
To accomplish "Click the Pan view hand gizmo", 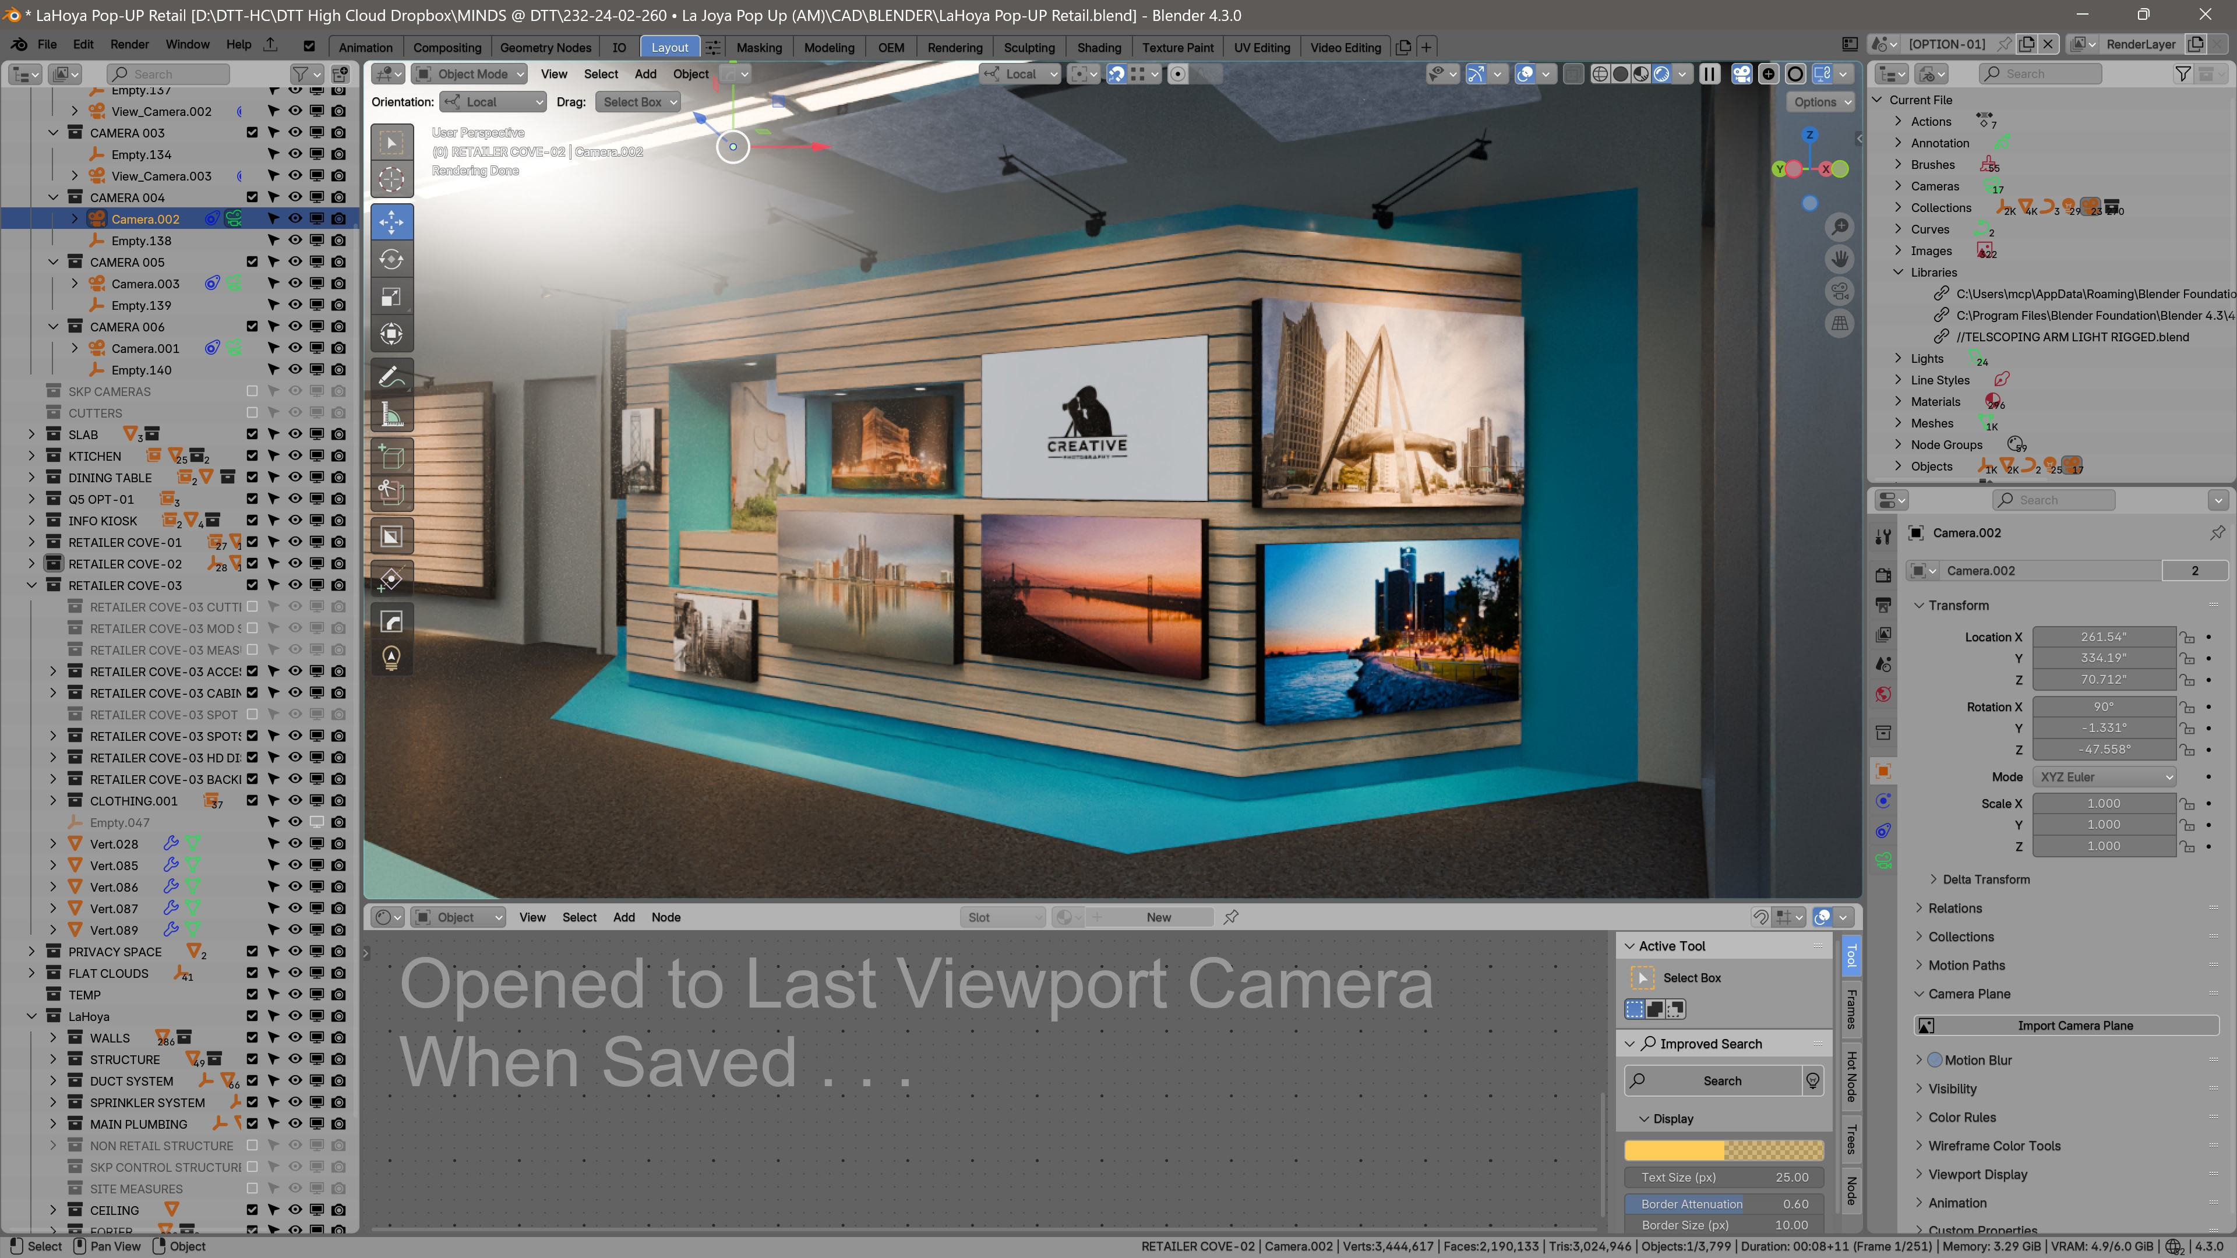I will click(1839, 259).
